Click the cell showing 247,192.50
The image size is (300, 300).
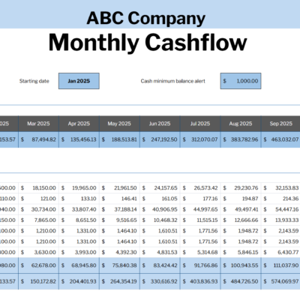[160, 139]
